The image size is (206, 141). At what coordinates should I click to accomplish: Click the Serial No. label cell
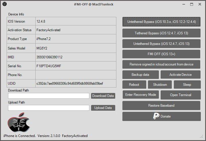21,66
